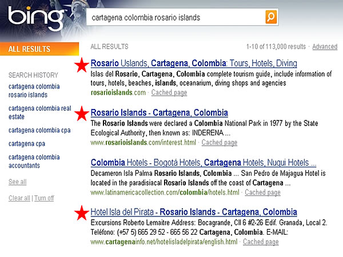Re-run the 'cartagena cpa' history search
The height and width of the screenshot is (257, 343).
pyautogui.click(x=26, y=143)
